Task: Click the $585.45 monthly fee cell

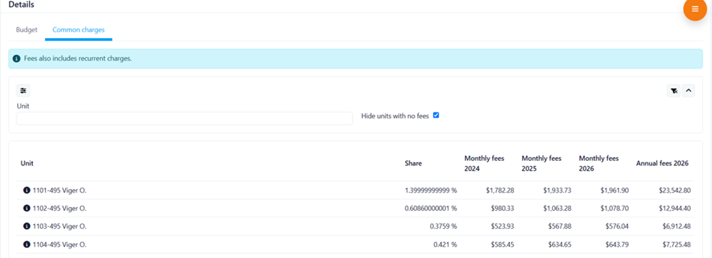Action: tap(503, 245)
